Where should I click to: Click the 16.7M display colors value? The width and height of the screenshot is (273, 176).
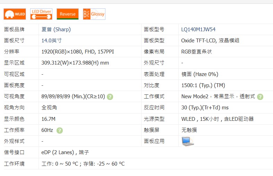[x=49, y=119]
